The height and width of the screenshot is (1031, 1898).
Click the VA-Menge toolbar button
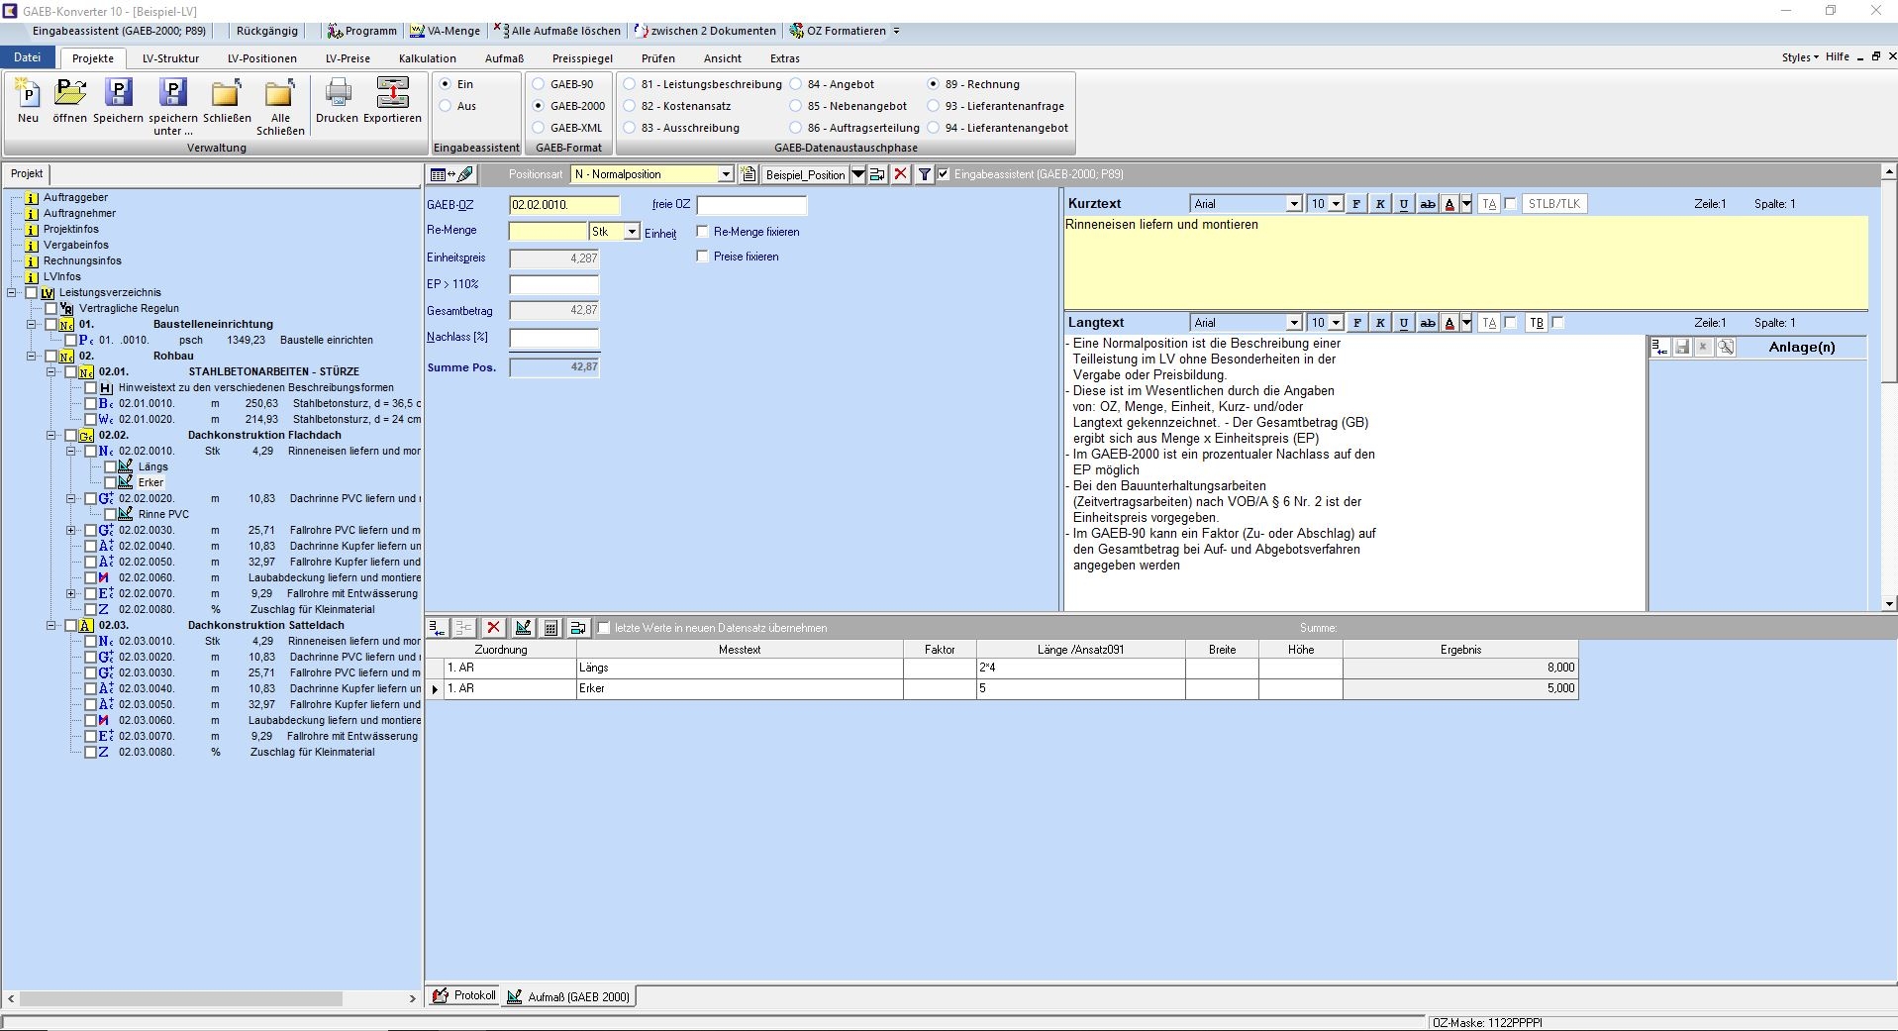pyautogui.click(x=445, y=31)
